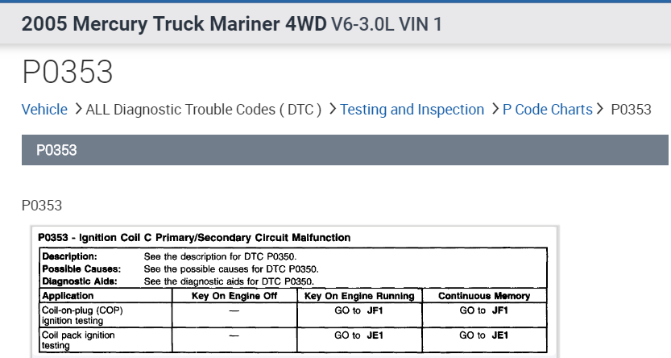The width and height of the screenshot is (671, 358).
Task: Click the V6-3.0L VIN 1 engine text
Action: pos(386,24)
